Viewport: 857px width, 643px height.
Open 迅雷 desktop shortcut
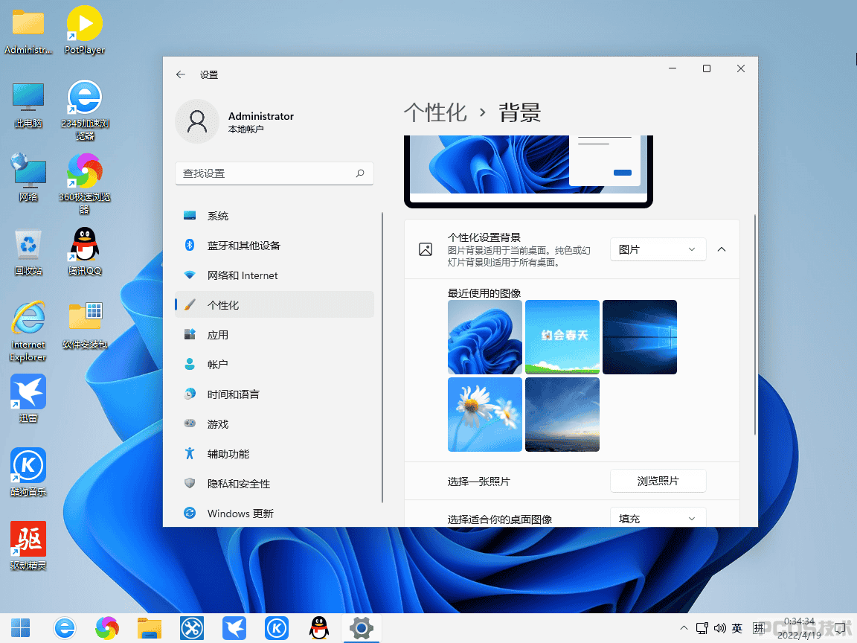[x=28, y=399]
